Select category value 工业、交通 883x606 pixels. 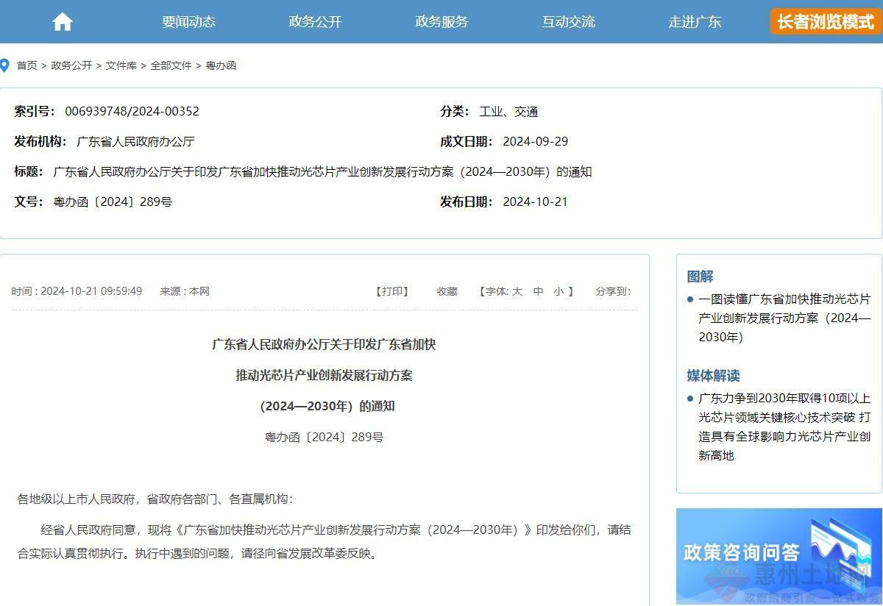coord(508,112)
